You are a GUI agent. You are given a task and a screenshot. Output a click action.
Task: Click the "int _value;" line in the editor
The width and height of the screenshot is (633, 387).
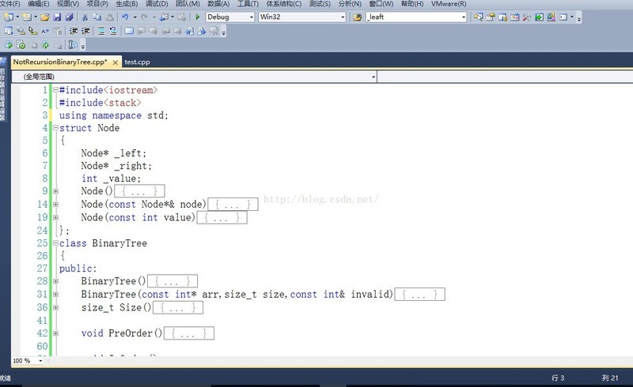tap(111, 178)
